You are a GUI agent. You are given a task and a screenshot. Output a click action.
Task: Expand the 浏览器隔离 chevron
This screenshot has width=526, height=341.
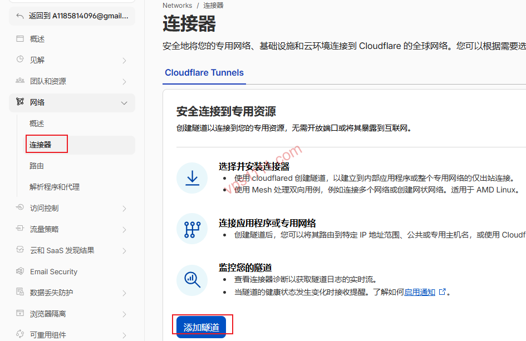coord(124,314)
